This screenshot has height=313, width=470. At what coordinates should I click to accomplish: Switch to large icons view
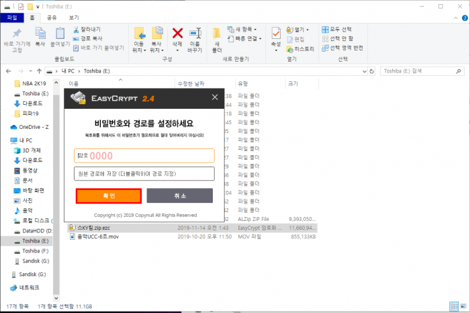coord(463,306)
